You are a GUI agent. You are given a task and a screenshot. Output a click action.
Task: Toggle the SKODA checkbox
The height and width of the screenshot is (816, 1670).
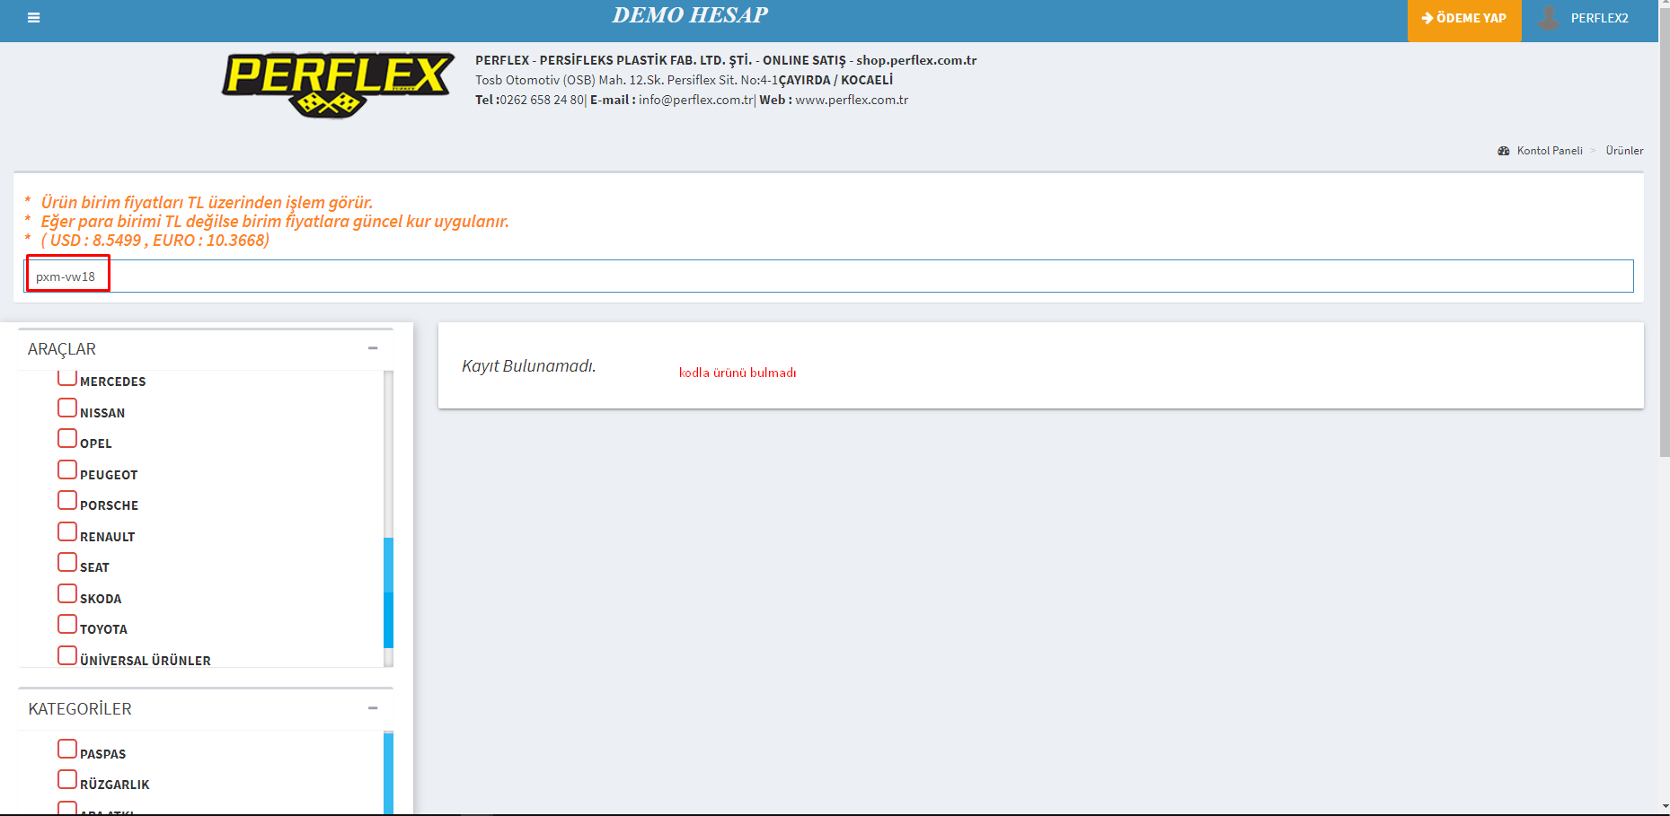coord(67,594)
